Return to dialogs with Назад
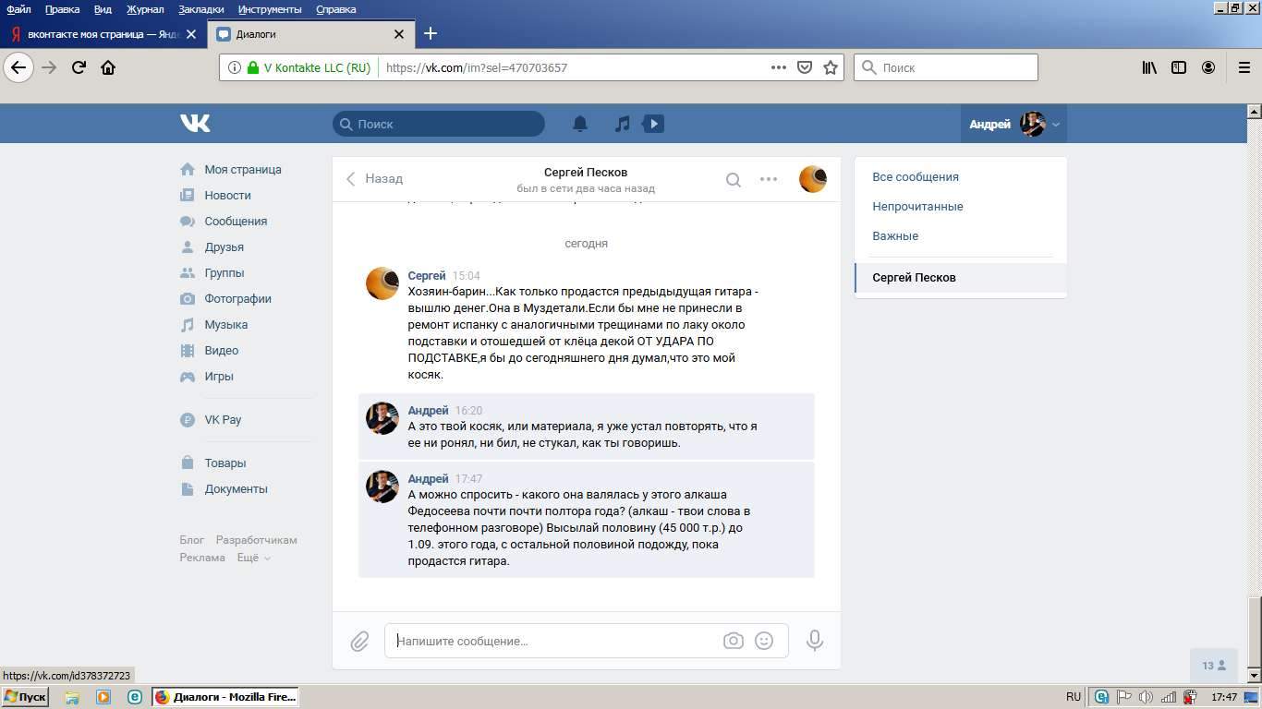Viewport: 1262px width, 709px height. 374,179
